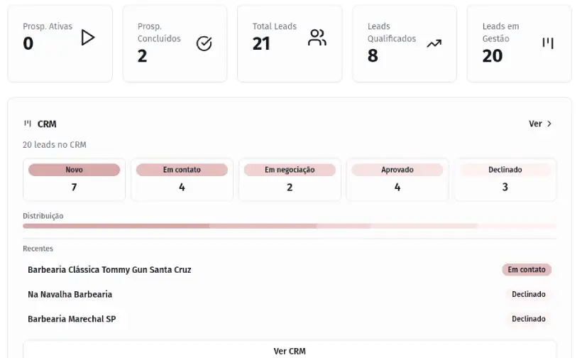Click the Distribuição progress bar
The height and width of the screenshot is (358, 582).
(290, 226)
